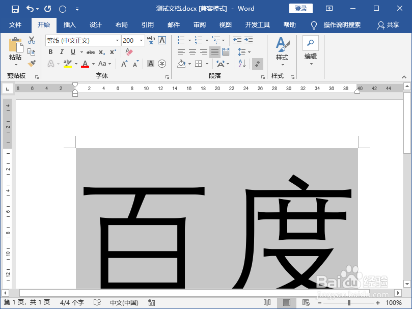Switch to the 插入 tab
This screenshot has width=412, height=309.
tap(70, 25)
